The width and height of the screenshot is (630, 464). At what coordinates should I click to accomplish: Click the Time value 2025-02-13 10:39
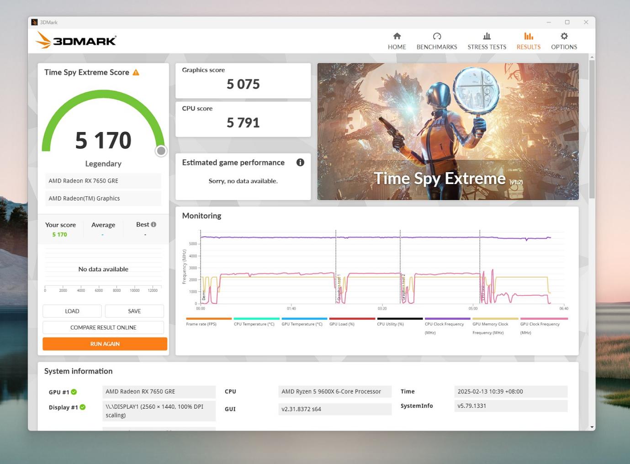click(x=511, y=391)
